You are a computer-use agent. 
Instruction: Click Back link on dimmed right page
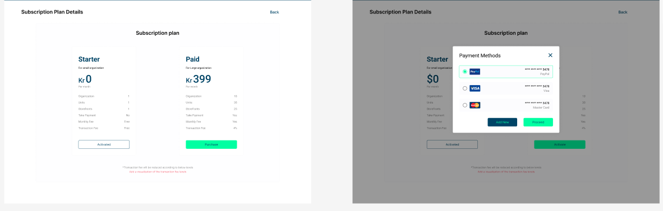tap(623, 12)
